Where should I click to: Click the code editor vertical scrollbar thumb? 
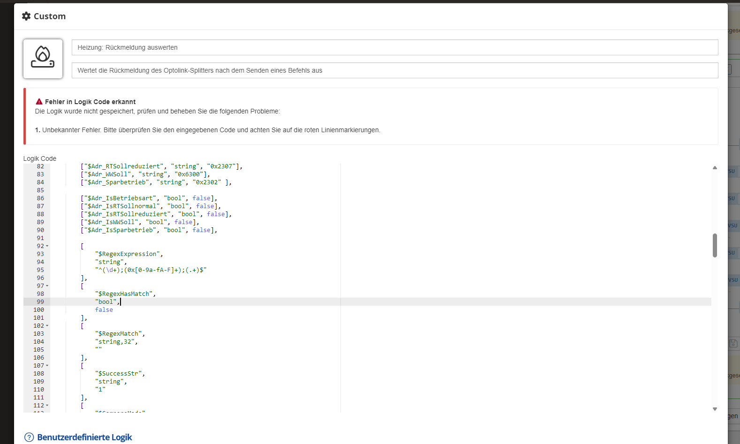coord(715,245)
